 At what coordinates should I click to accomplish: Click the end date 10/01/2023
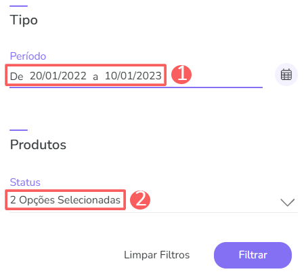pyautogui.click(x=133, y=76)
